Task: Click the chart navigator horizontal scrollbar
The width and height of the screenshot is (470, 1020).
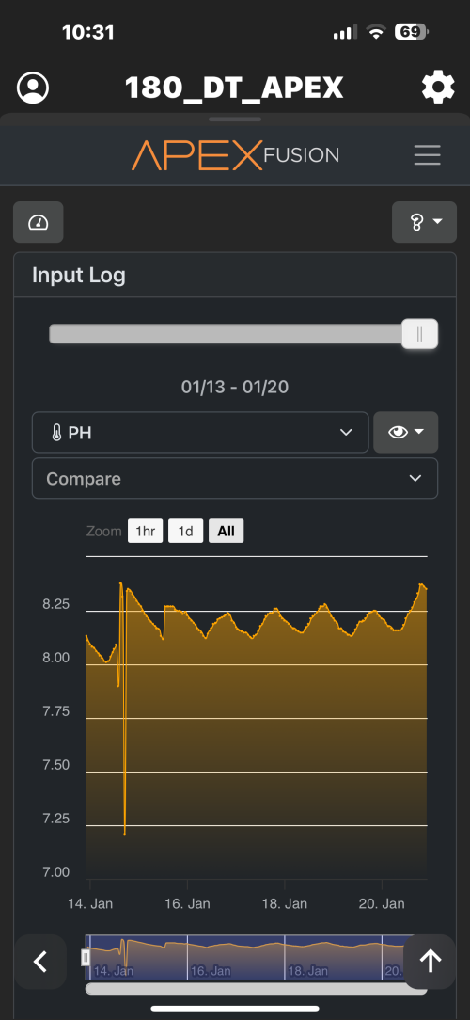Action: pos(256,989)
